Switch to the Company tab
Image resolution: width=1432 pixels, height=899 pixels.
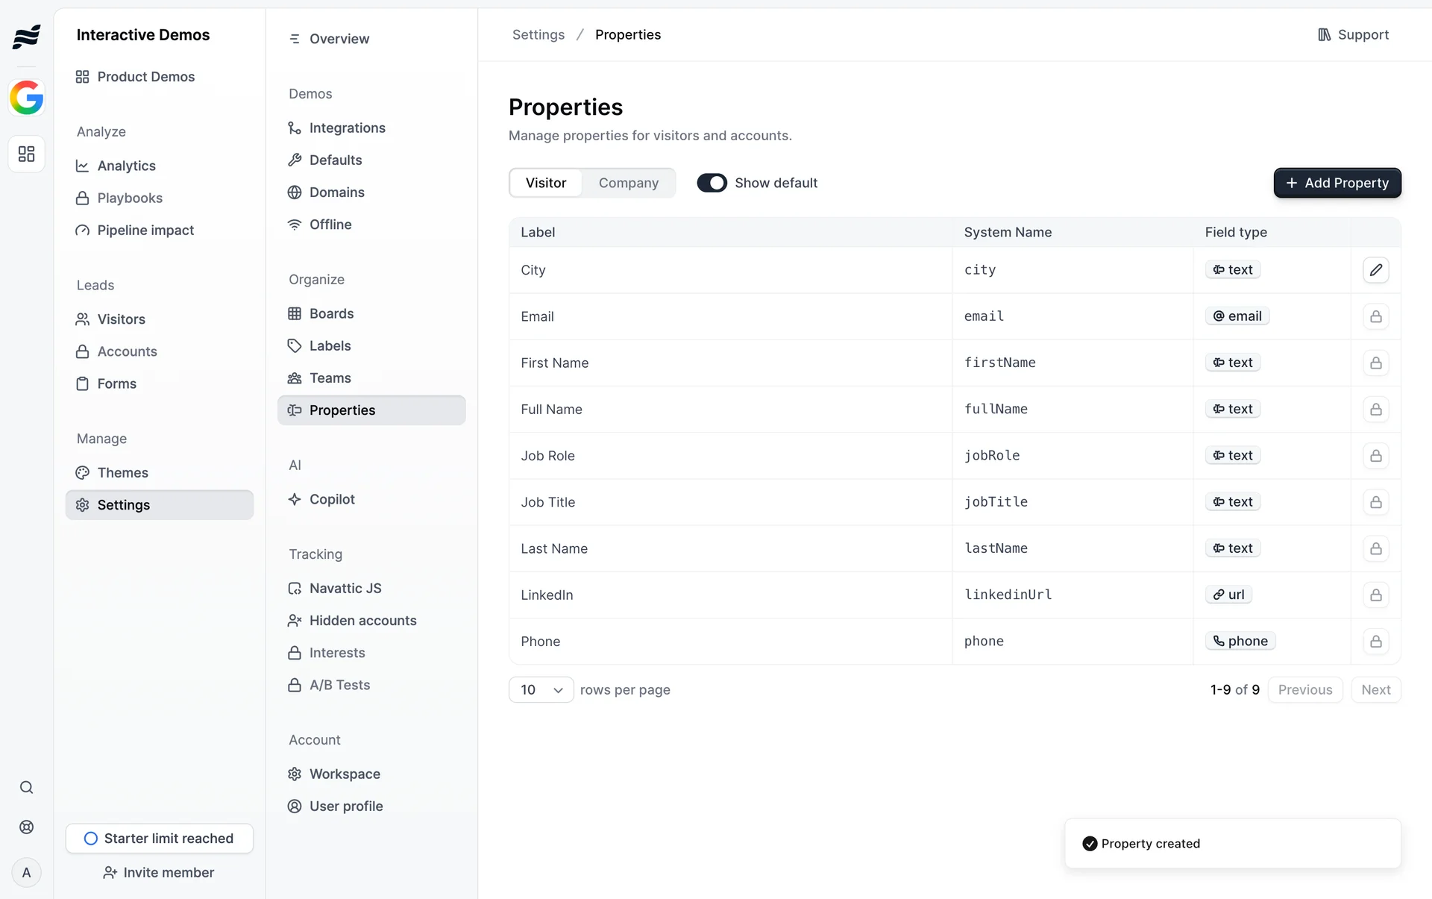coord(628,183)
